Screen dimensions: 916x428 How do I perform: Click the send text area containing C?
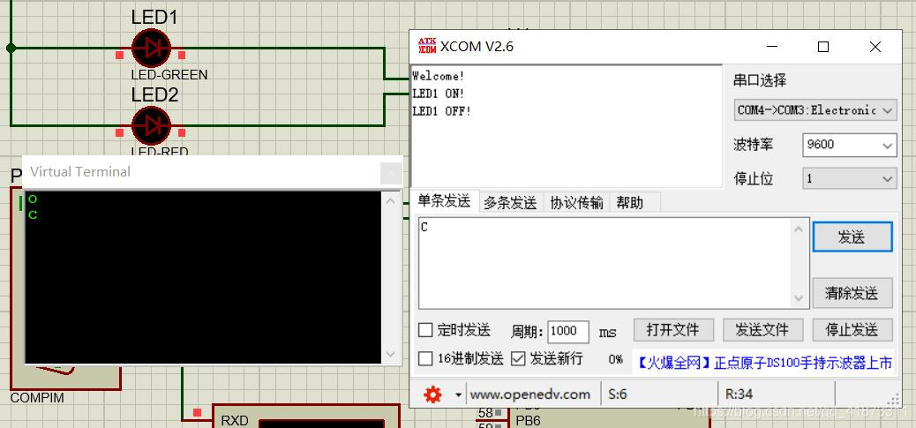pyautogui.click(x=605, y=263)
